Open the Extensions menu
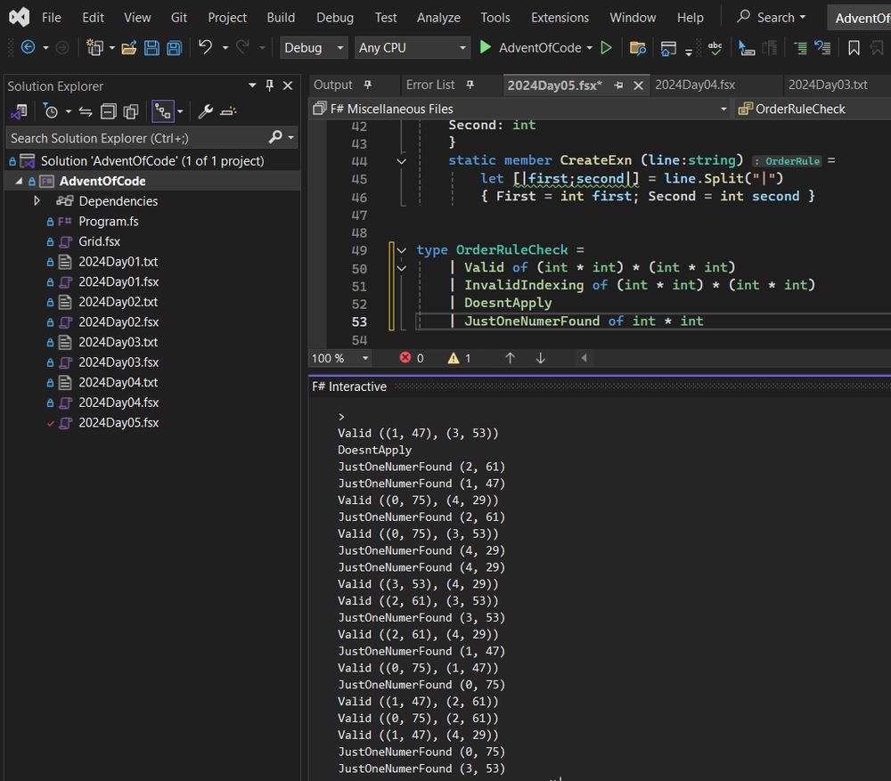Screen dimensions: 891x781 pyautogui.click(x=560, y=18)
